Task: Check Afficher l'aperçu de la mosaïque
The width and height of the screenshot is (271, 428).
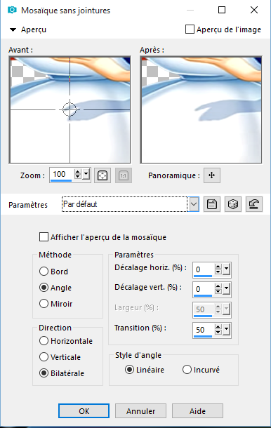Action: pyautogui.click(x=44, y=237)
